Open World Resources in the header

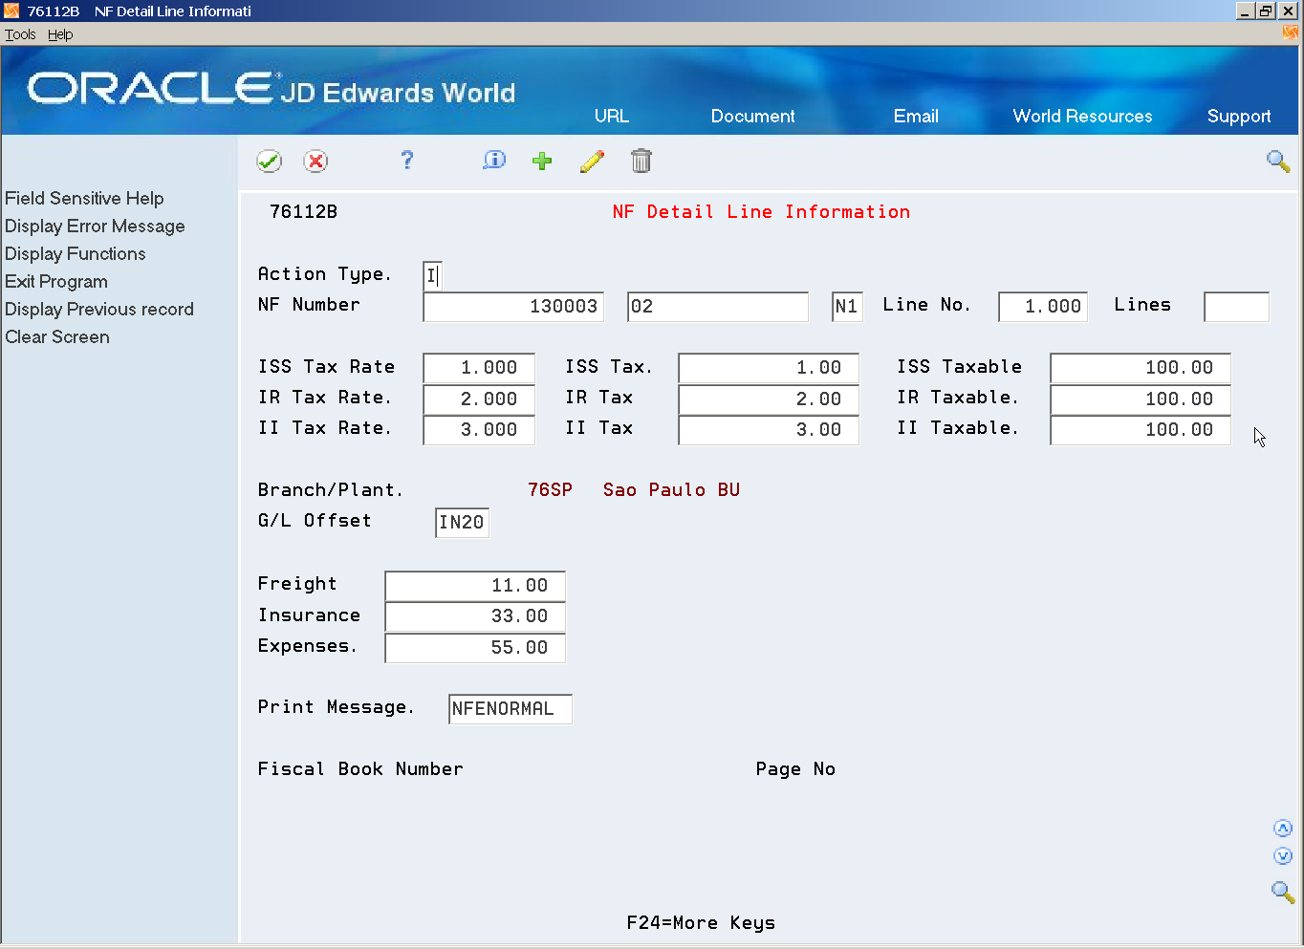click(x=1082, y=116)
